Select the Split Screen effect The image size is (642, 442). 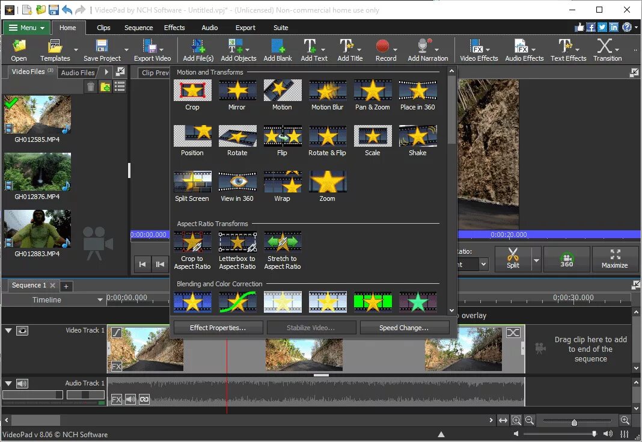point(192,187)
